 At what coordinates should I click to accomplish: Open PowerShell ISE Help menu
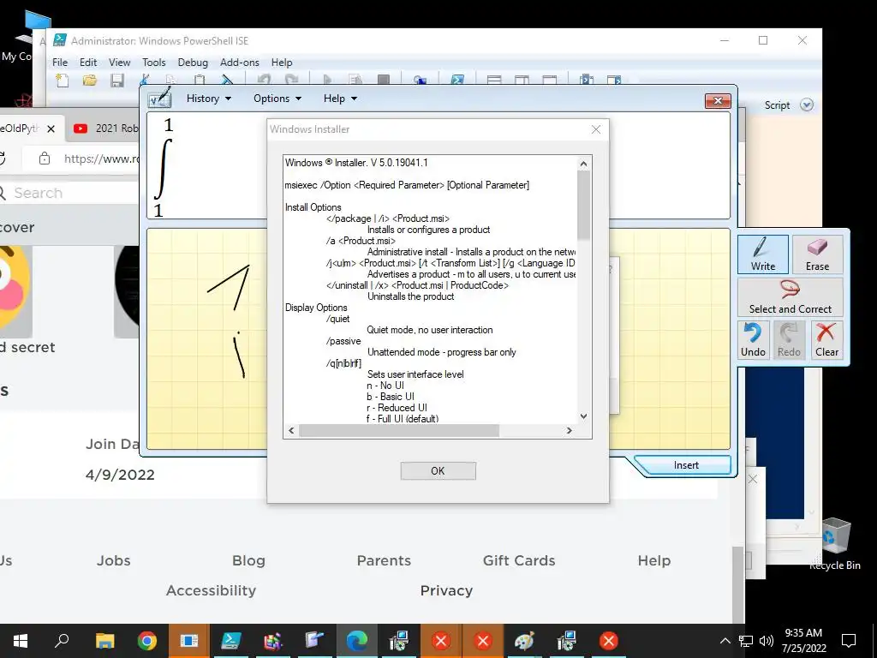tap(282, 63)
